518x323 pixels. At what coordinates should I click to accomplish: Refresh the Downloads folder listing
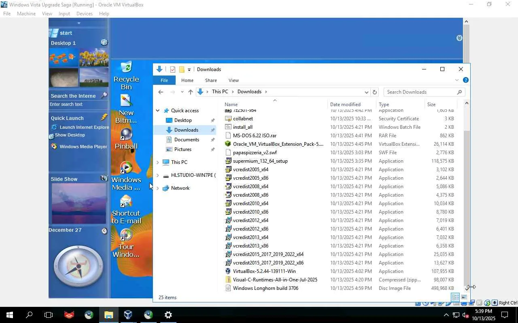(375, 92)
